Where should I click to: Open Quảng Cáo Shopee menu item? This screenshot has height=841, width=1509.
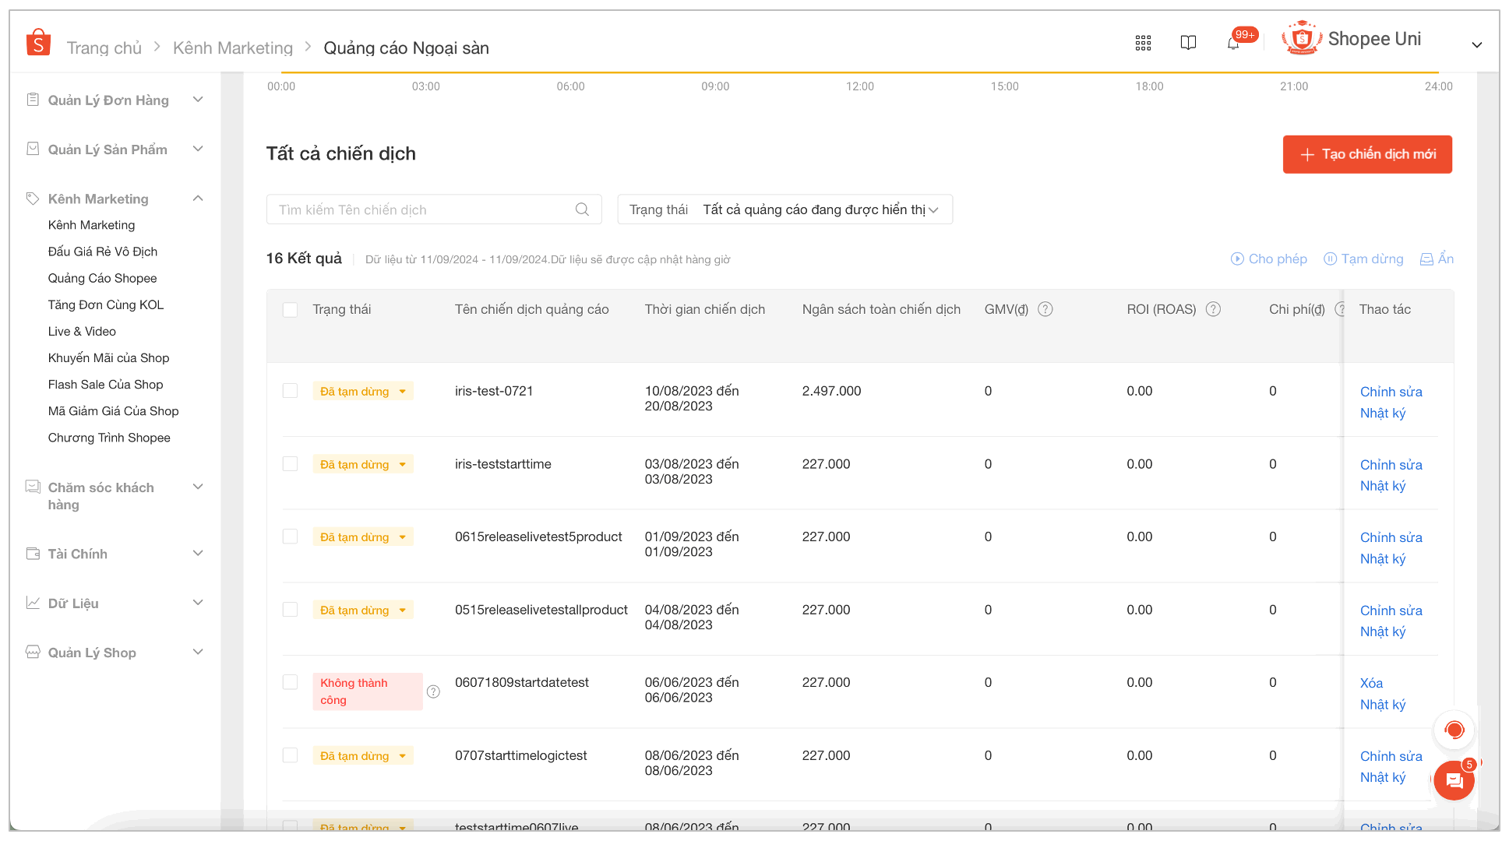pyautogui.click(x=102, y=278)
